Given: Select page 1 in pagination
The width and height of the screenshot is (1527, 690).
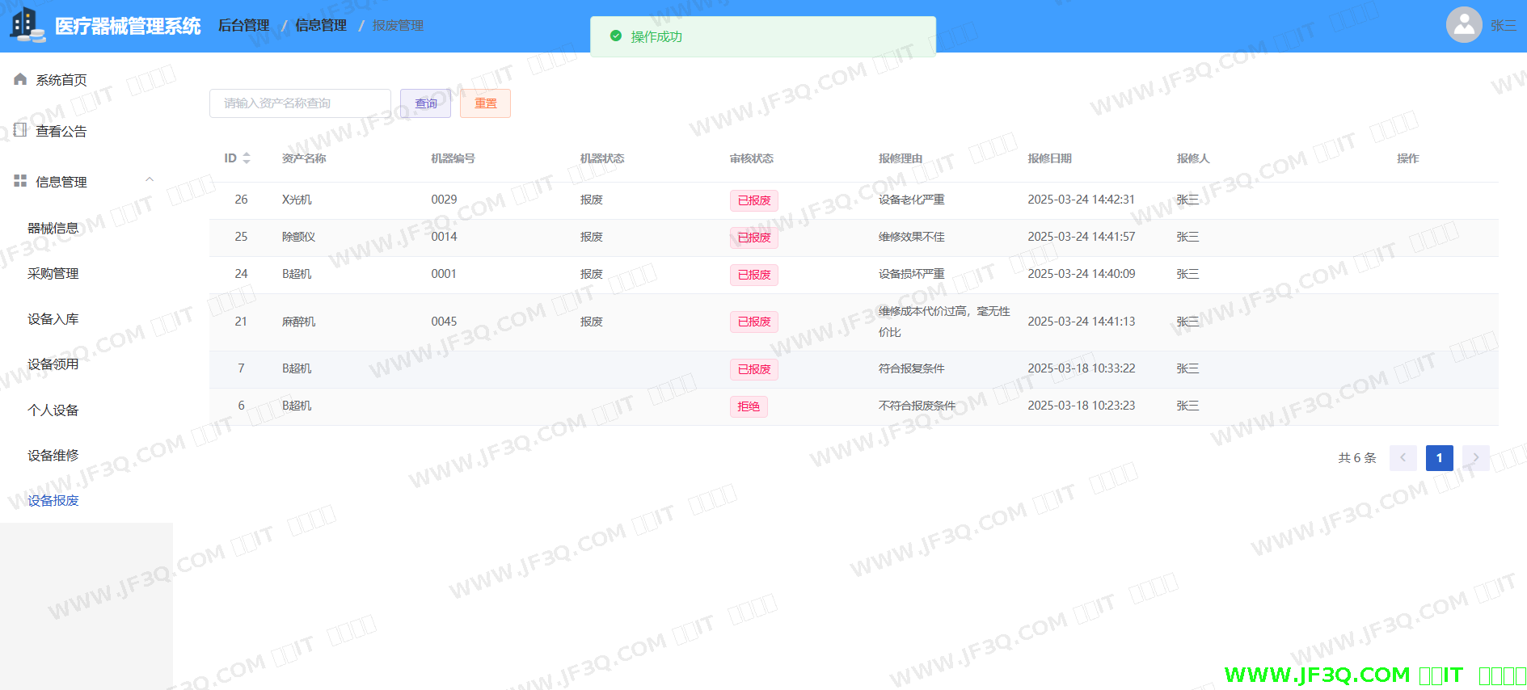Looking at the screenshot, I should [1439, 458].
